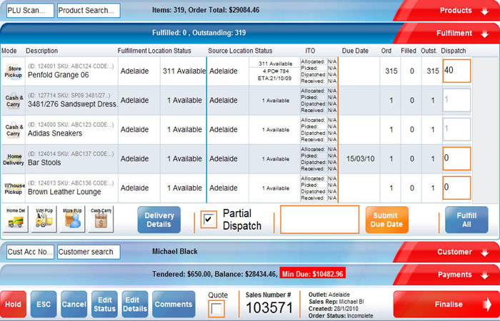Put the sale on Hold
Image resolution: width=500 pixels, height=321 pixels.
click(x=13, y=304)
